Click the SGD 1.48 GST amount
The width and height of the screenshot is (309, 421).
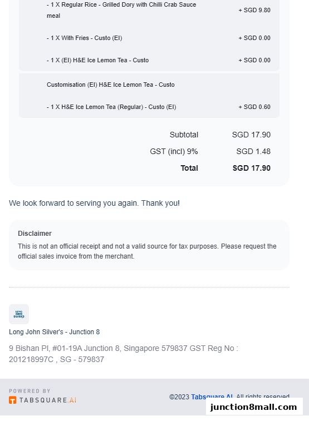tap(253, 151)
